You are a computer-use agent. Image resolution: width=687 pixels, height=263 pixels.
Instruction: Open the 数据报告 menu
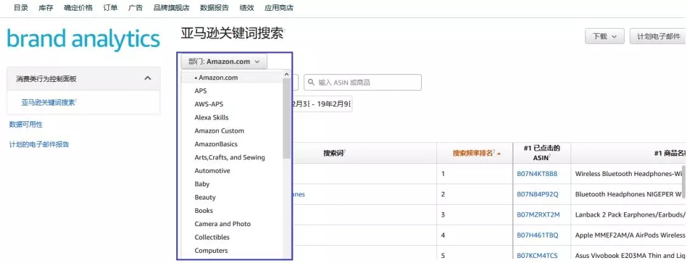point(214,8)
